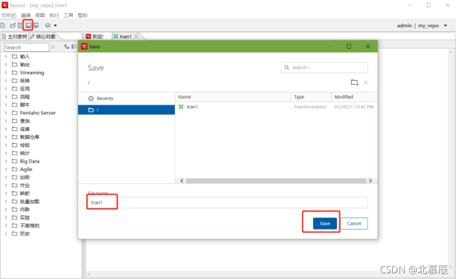Sort by the Name column header

coord(233,97)
